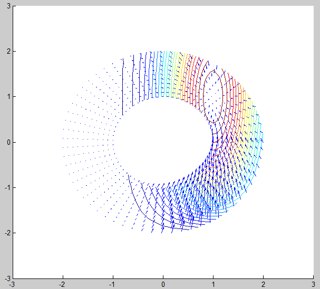Image resolution: width=320 pixels, height=289 pixels.
Task: Select the x-axis tick label -2
Action: (62, 284)
